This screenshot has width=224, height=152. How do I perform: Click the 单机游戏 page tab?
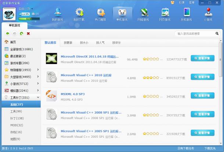pyautogui.click(x=14, y=26)
